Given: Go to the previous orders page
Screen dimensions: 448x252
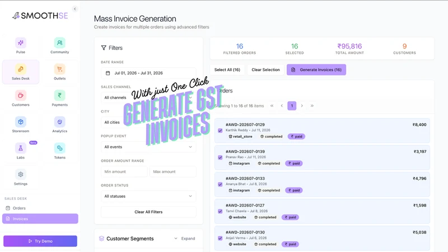Looking at the screenshot, I should pos(282,106).
